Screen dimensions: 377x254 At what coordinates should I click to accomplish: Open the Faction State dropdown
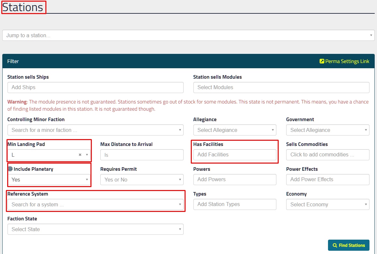[x=95, y=229]
